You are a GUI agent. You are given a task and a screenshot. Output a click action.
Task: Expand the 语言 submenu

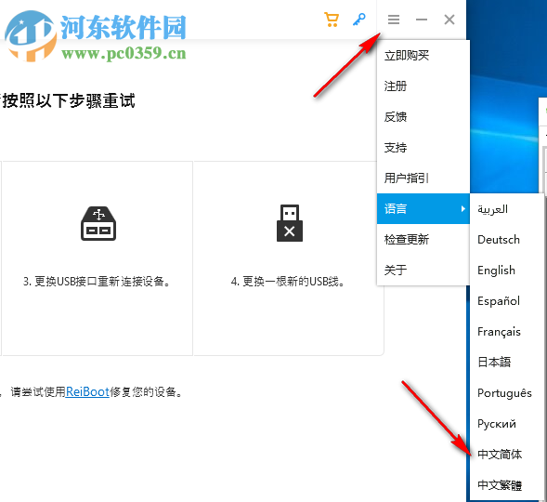point(423,209)
